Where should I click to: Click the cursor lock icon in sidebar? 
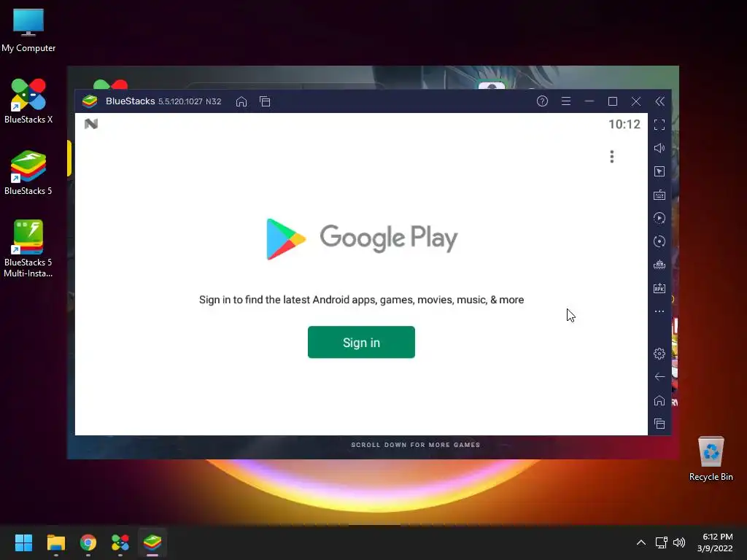[x=659, y=171]
